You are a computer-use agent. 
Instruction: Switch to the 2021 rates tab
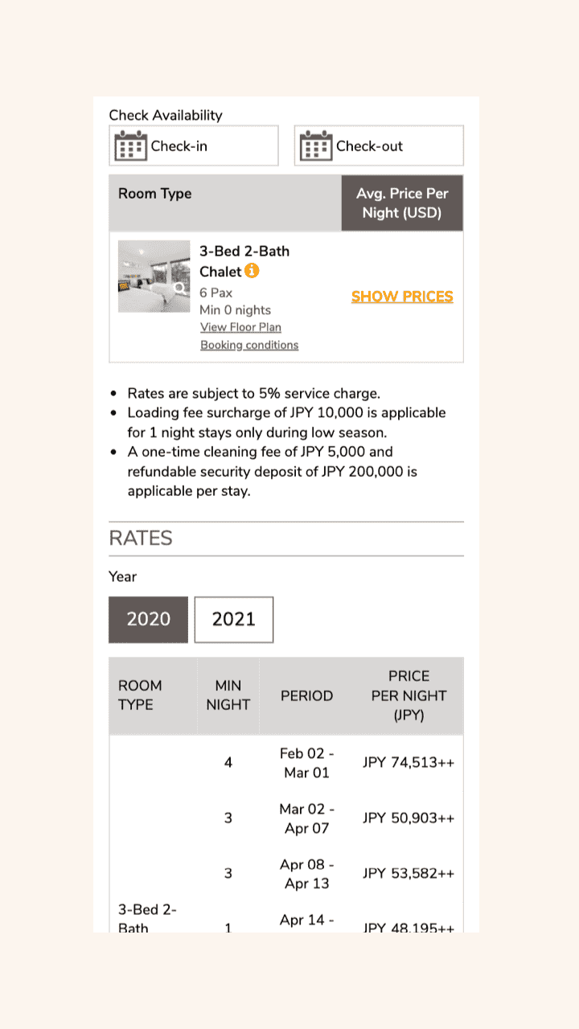[x=234, y=619]
